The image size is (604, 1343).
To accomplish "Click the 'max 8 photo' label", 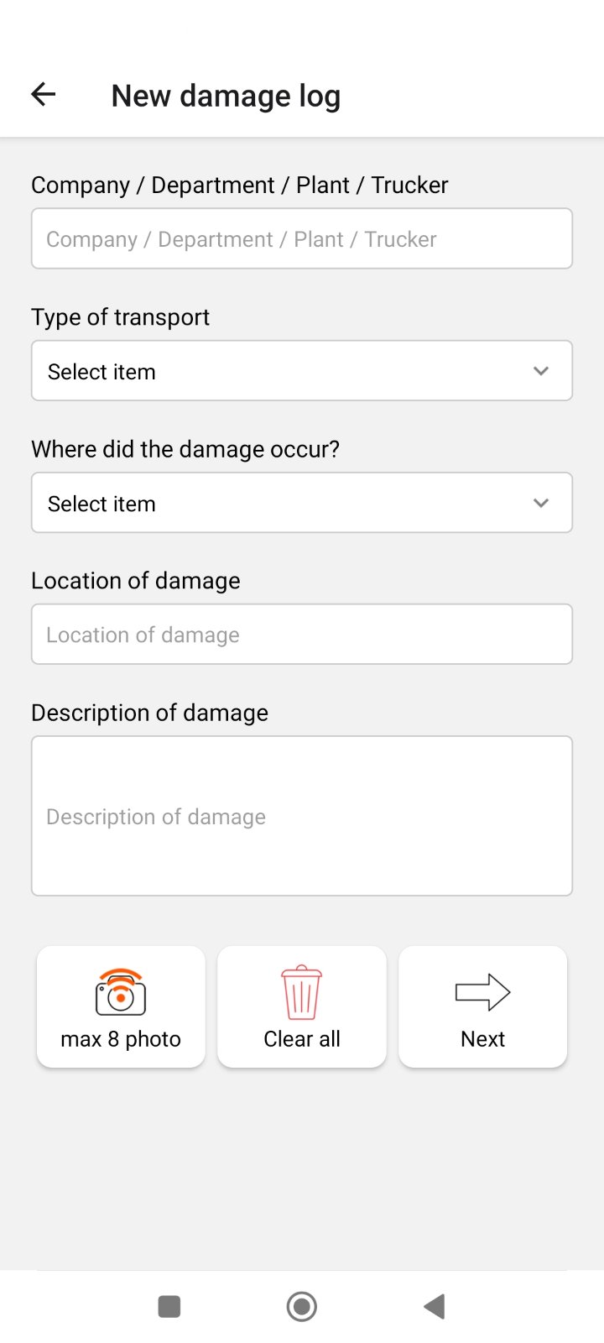I will [121, 1039].
